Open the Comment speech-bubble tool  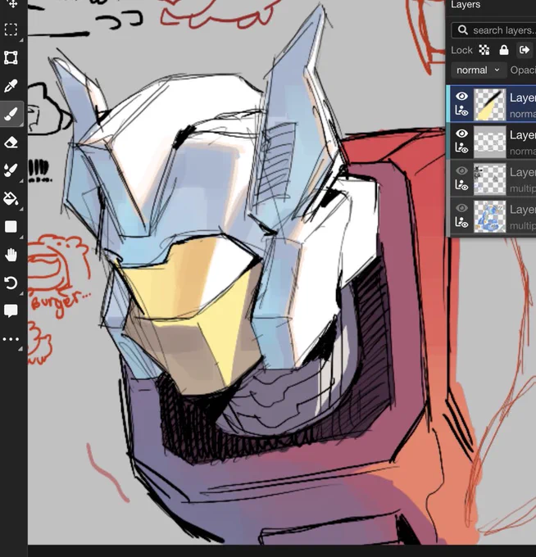coord(11,310)
